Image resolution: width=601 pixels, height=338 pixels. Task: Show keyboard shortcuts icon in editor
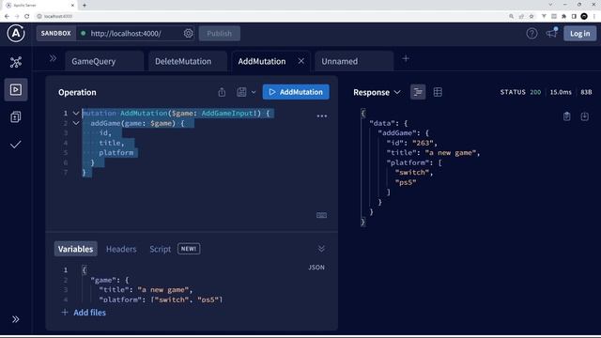pyautogui.click(x=321, y=215)
